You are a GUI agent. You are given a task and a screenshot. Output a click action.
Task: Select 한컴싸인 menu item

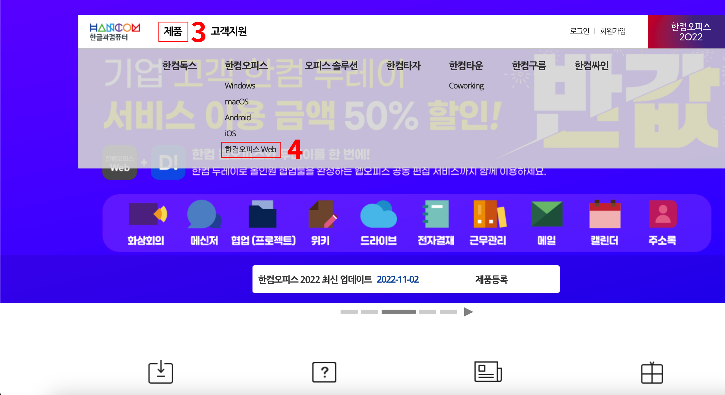pyautogui.click(x=592, y=66)
